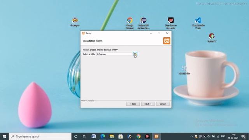Open Task View on the taskbar
The image size is (249, 140).
pos(84,136)
